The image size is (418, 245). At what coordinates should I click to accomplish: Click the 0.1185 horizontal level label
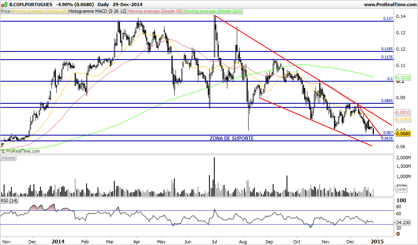click(387, 49)
